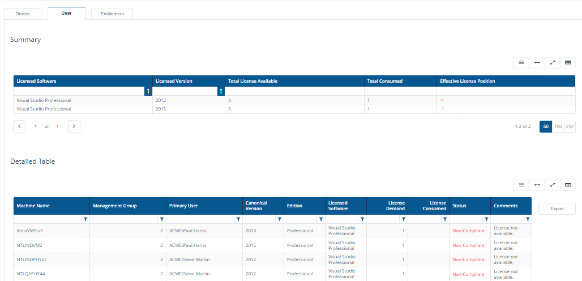Click Status filter input field
Viewport: 582px width, 281px height.
tap(466, 219)
